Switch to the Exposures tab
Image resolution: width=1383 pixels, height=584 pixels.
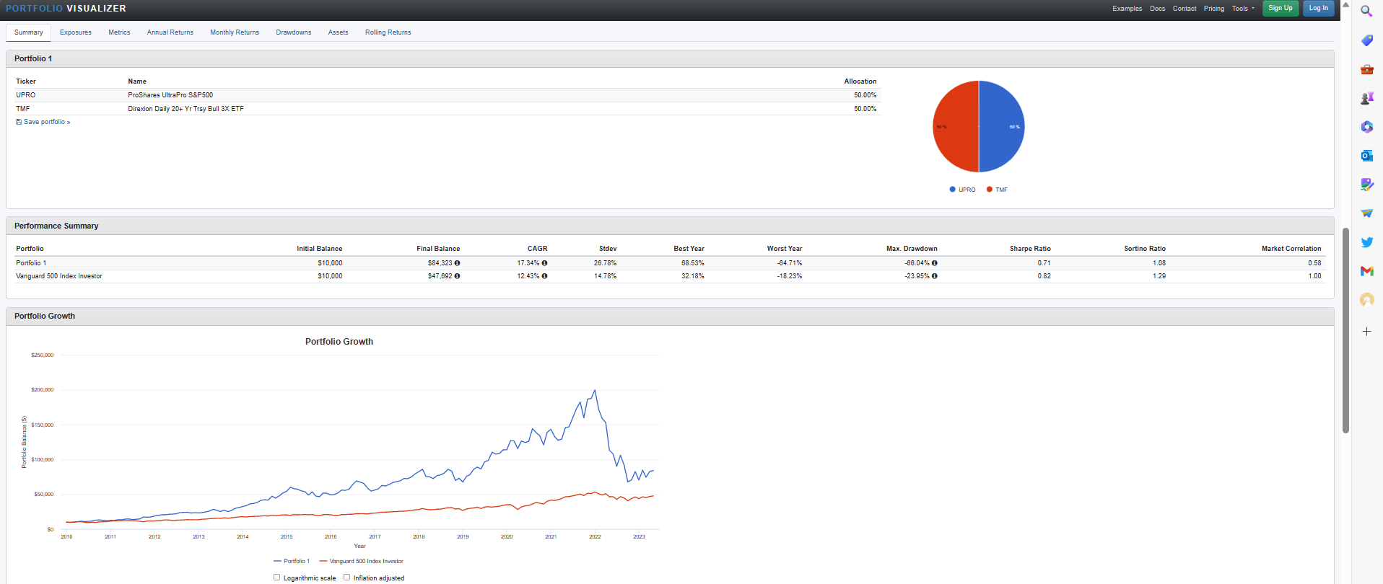pos(76,32)
